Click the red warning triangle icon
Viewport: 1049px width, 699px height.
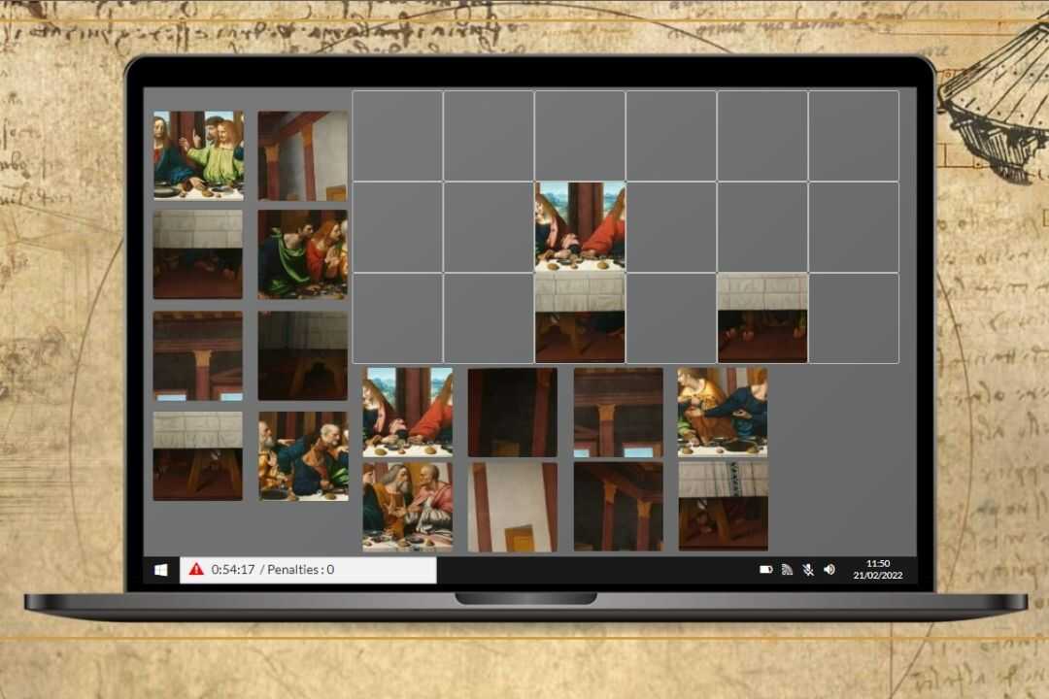(x=196, y=569)
